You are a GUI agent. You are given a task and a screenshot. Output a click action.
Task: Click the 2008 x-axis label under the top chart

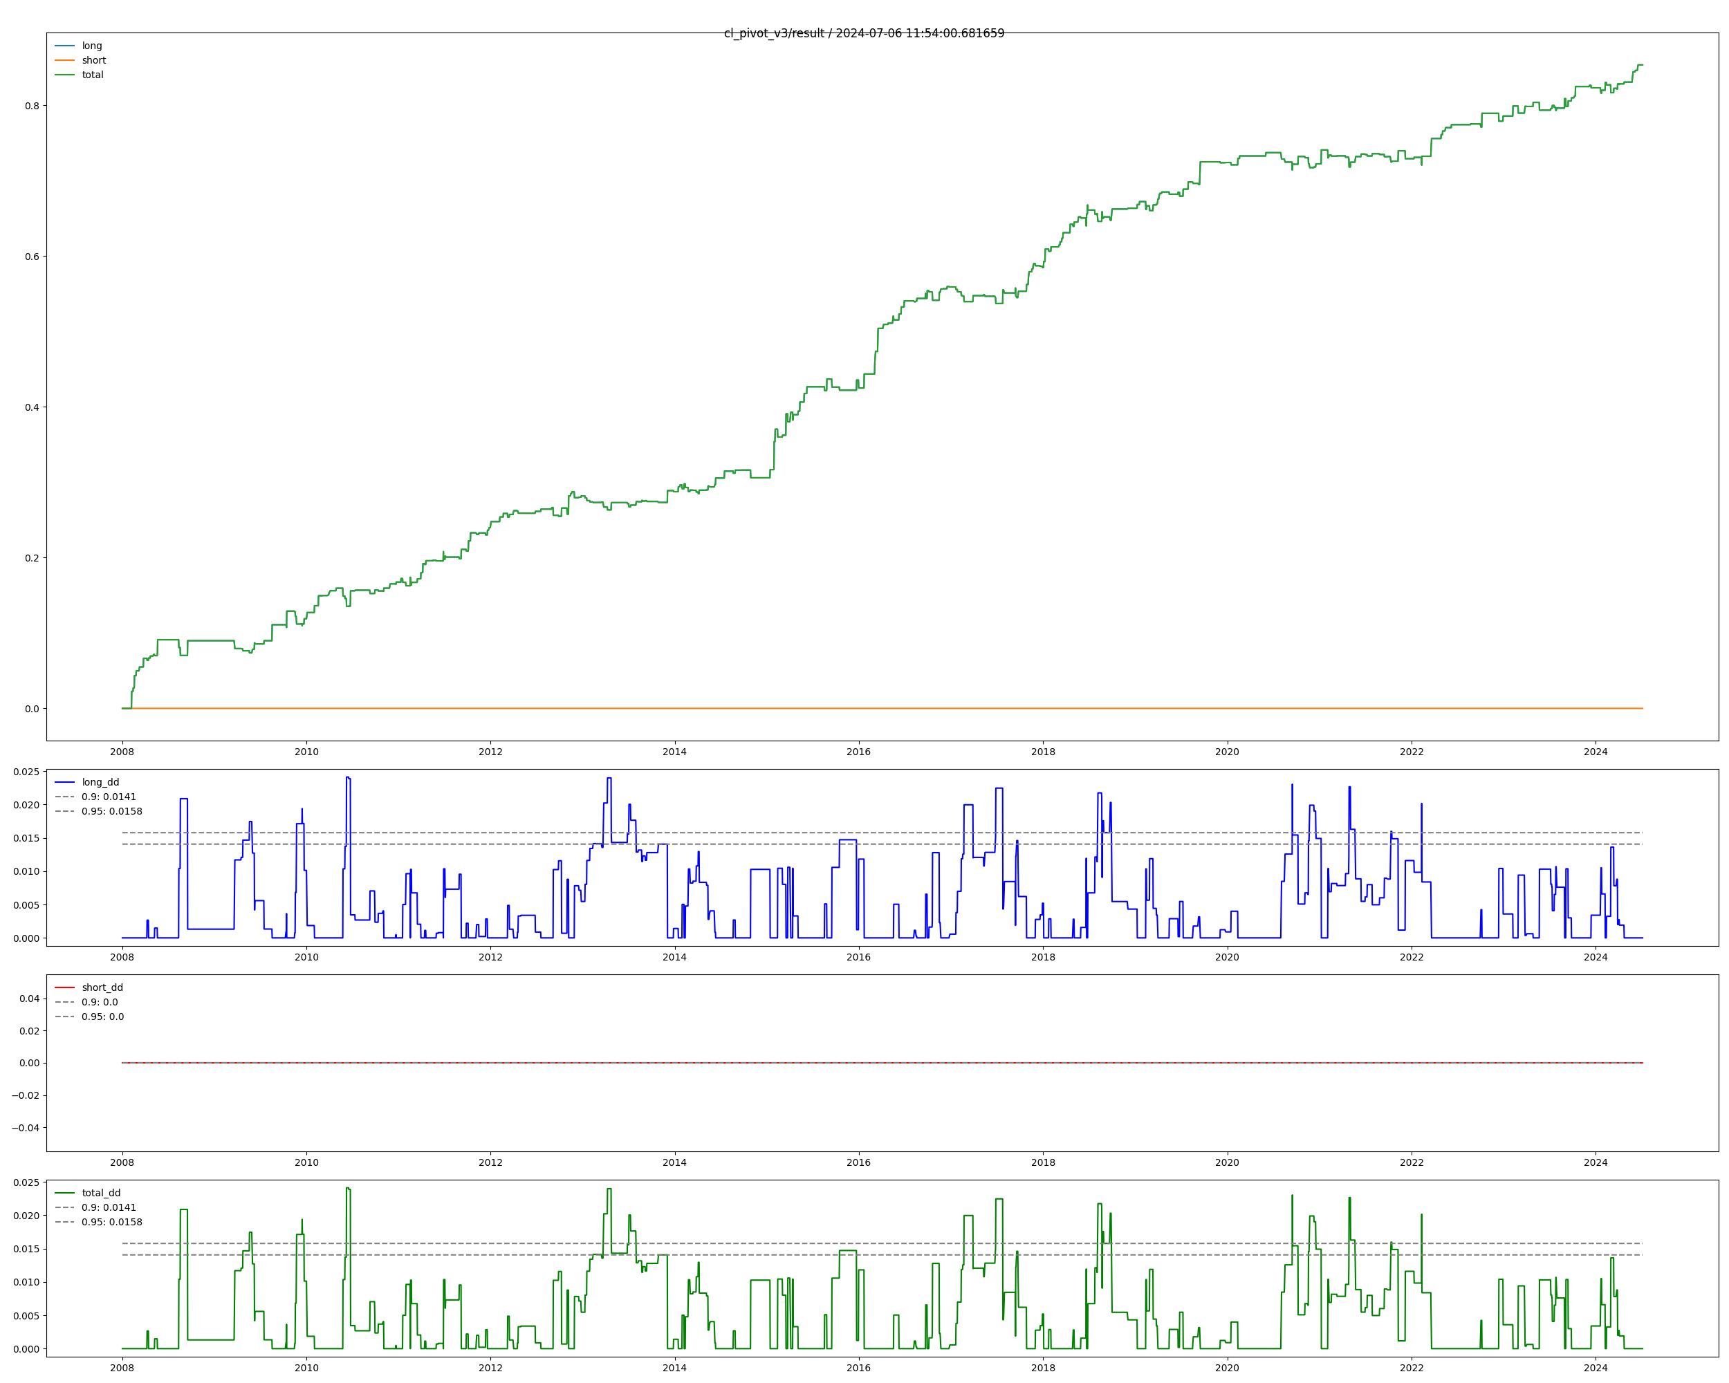(x=122, y=752)
